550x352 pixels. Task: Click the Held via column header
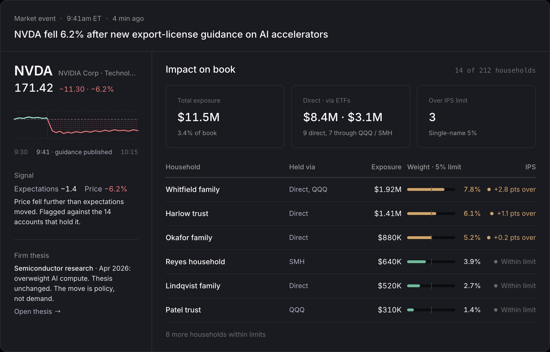point(302,167)
